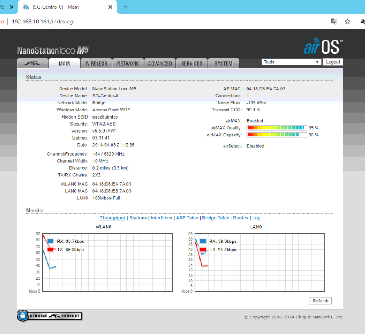Click the LAN0 throughput graph
The height and width of the screenshot is (334, 365).
260,262
